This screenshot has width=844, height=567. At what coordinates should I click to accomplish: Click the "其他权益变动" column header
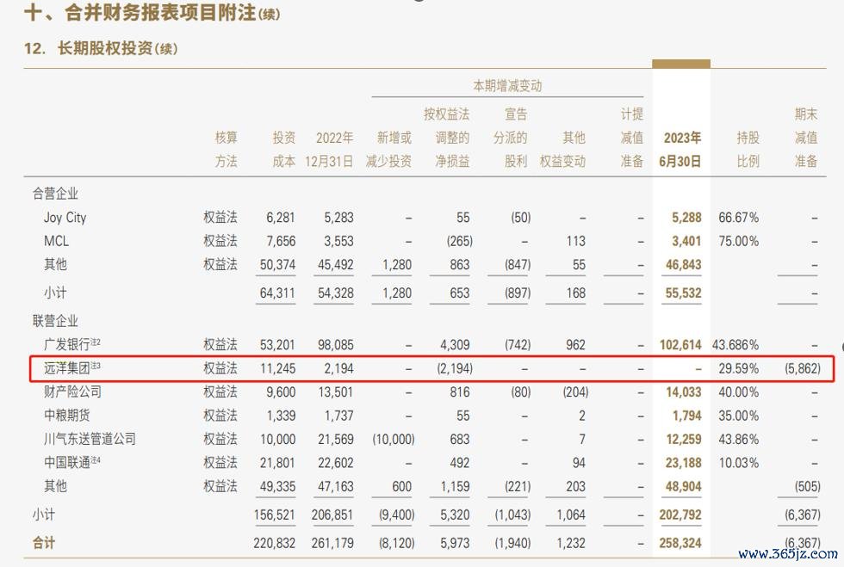pyautogui.click(x=562, y=149)
